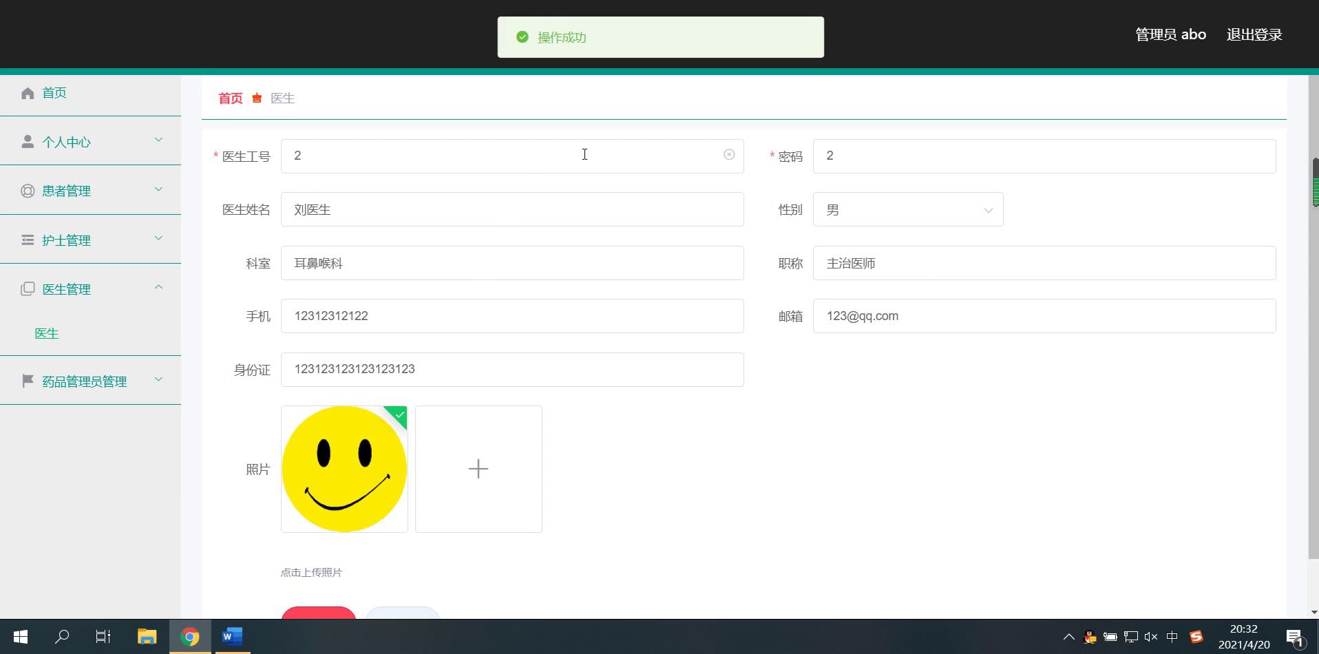Image resolution: width=1319 pixels, height=654 pixels.
Task: Select the 医生 submenu item
Action: click(x=47, y=333)
